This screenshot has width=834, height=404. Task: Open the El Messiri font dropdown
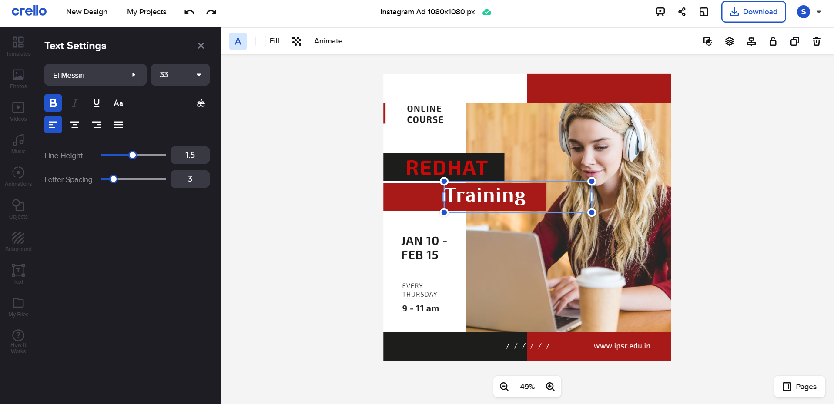(95, 75)
